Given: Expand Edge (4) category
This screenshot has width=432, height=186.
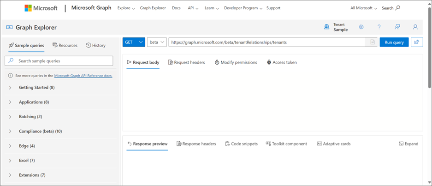Looking at the screenshot, I should (60, 146).
